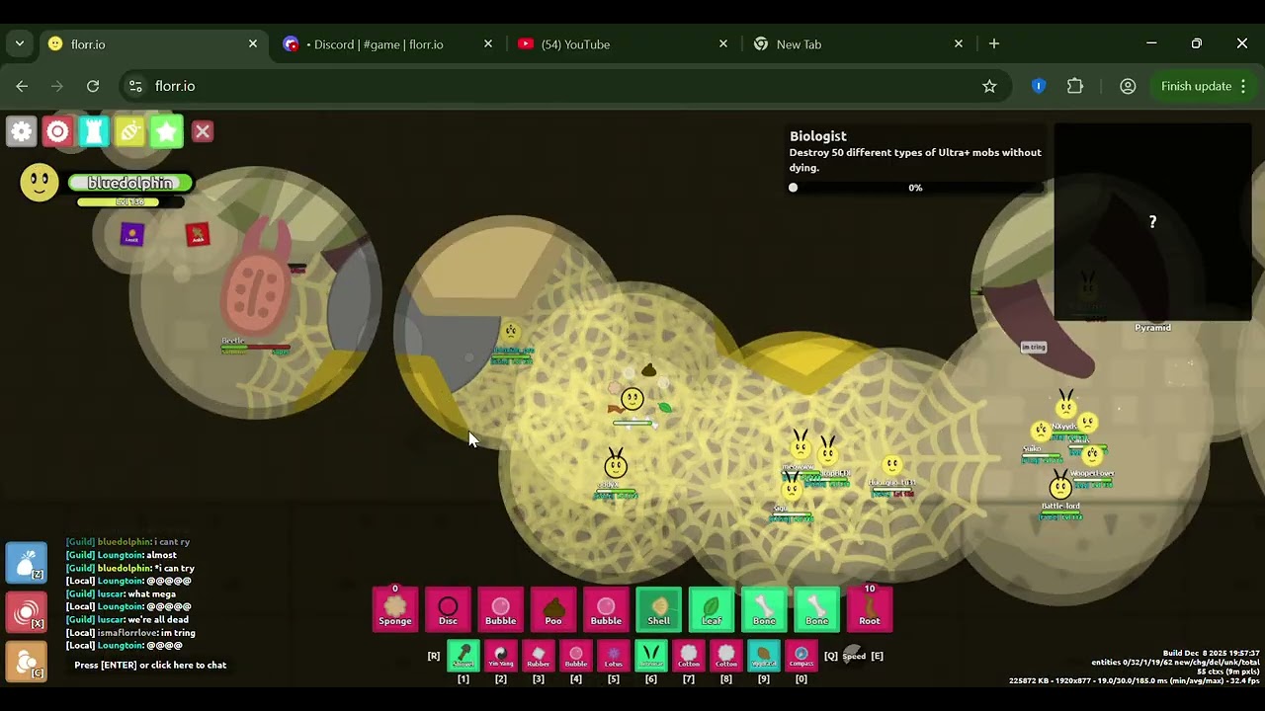
Task: Click chat line 'luscar: what mega'
Action: point(122,593)
